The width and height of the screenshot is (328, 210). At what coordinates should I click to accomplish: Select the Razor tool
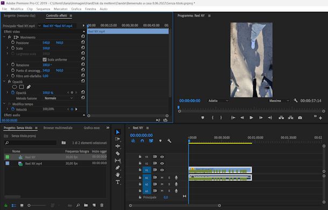point(118,154)
